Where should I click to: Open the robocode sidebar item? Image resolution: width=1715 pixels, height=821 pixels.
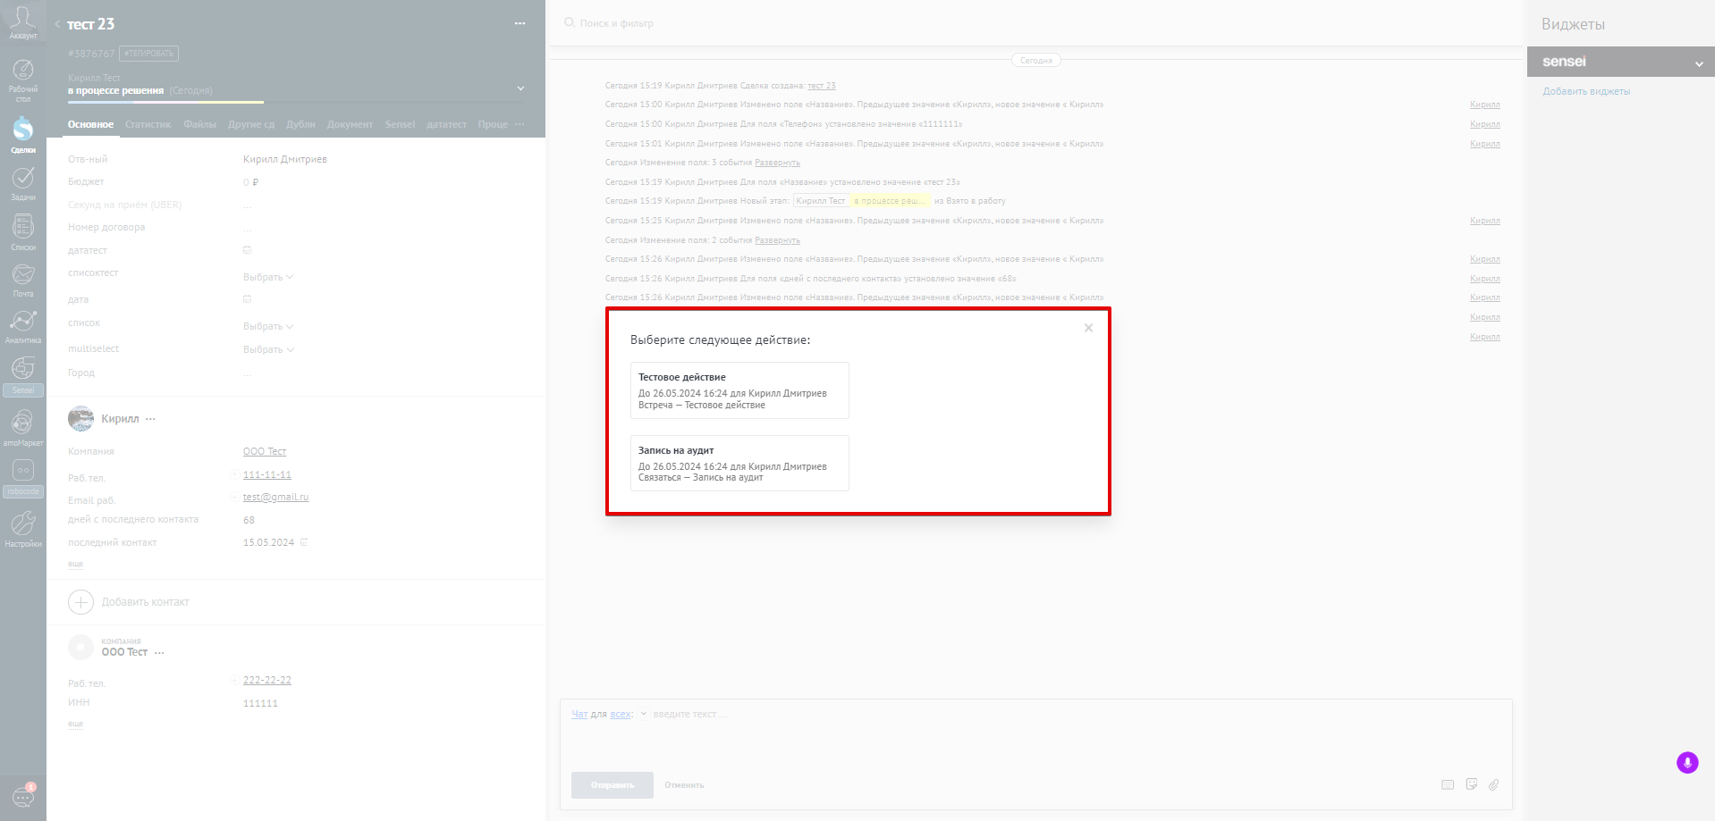click(22, 478)
